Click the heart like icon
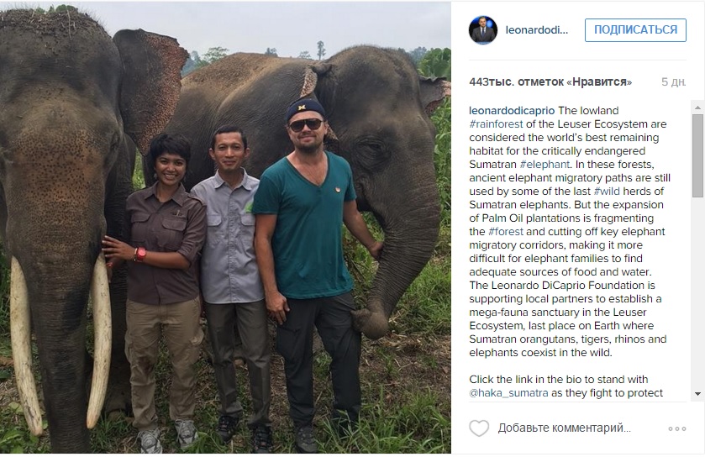 click(x=479, y=428)
